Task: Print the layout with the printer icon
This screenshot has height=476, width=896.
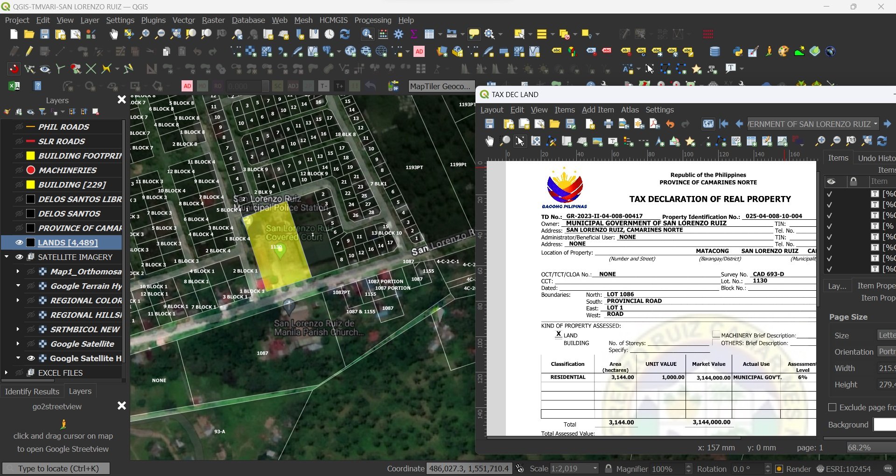Action: click(608, 124)
